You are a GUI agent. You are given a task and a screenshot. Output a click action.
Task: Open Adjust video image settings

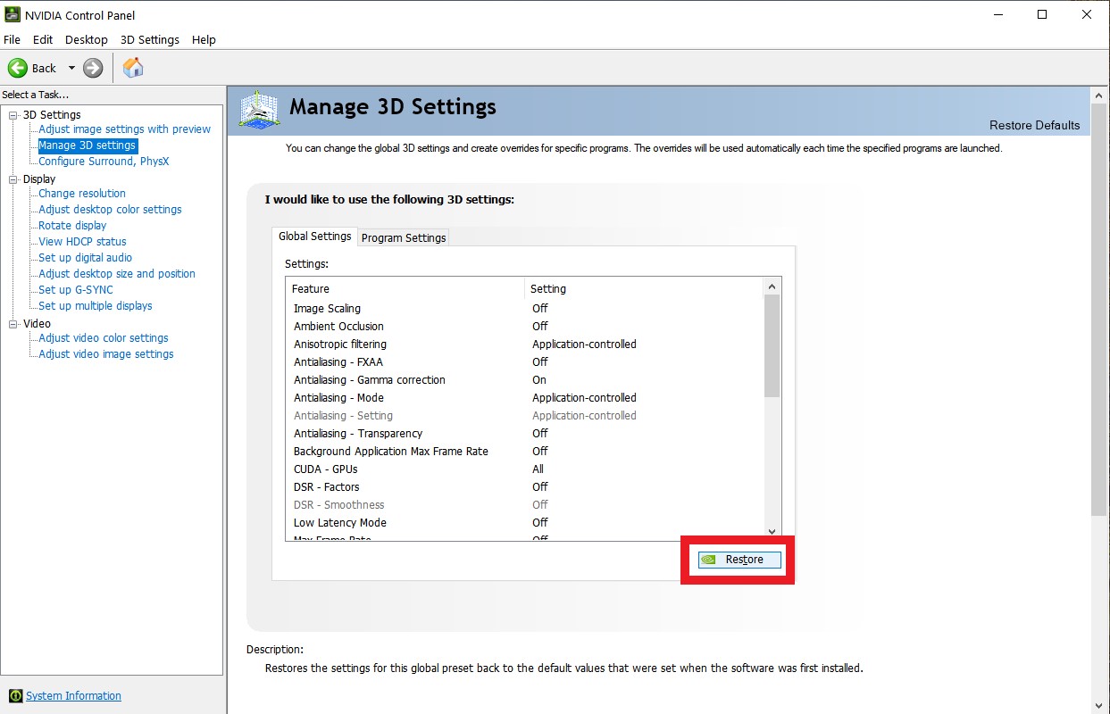pos(106,354)
